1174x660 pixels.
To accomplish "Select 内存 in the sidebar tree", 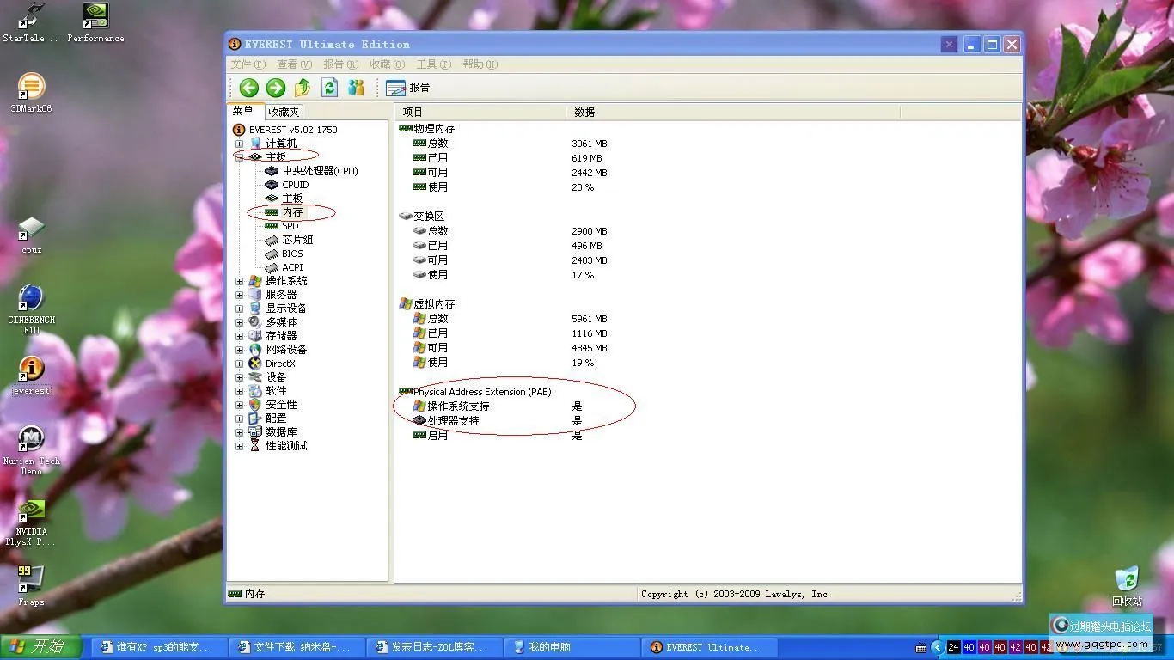I will coord(291,211).
